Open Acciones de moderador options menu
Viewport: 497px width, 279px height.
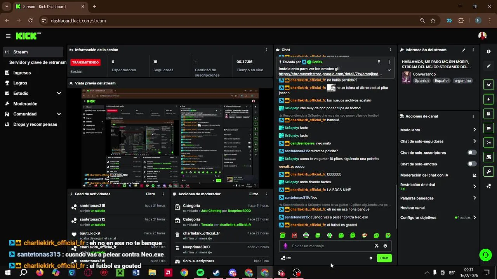[x=266, y=194]
